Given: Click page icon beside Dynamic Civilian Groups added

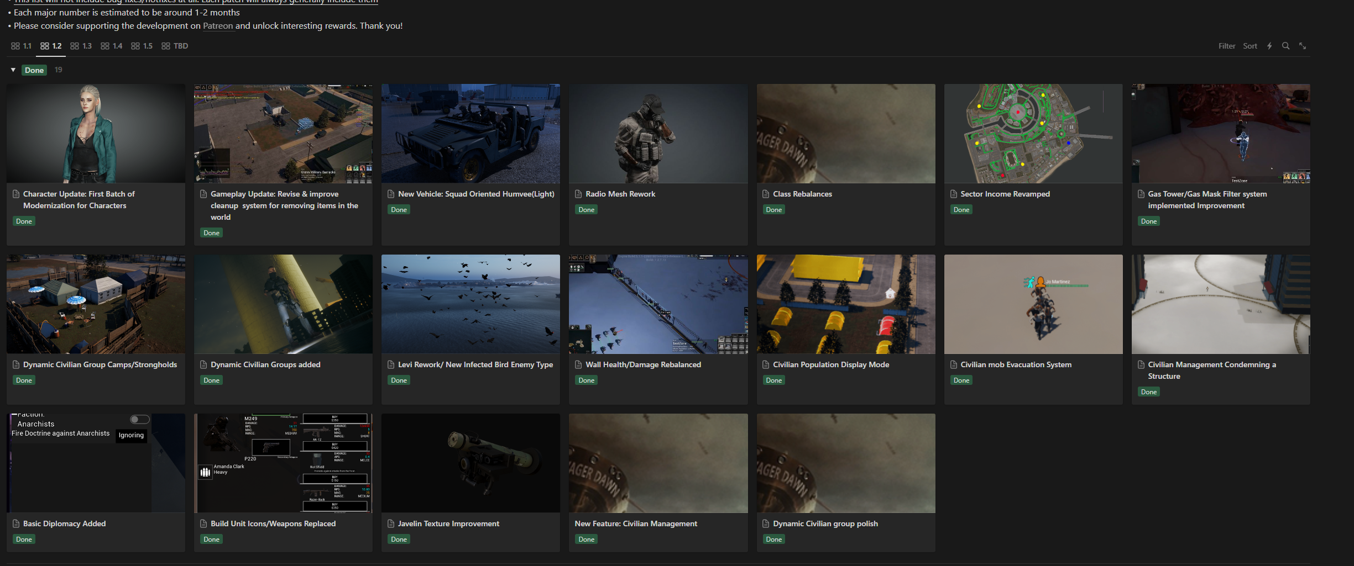Looking at the screenshot, I should [203, 364].
